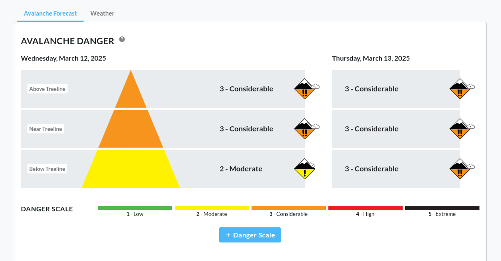The image size is (501, 261).
Task: Click the Below Treeline elevation label
Action: (47, 169)
